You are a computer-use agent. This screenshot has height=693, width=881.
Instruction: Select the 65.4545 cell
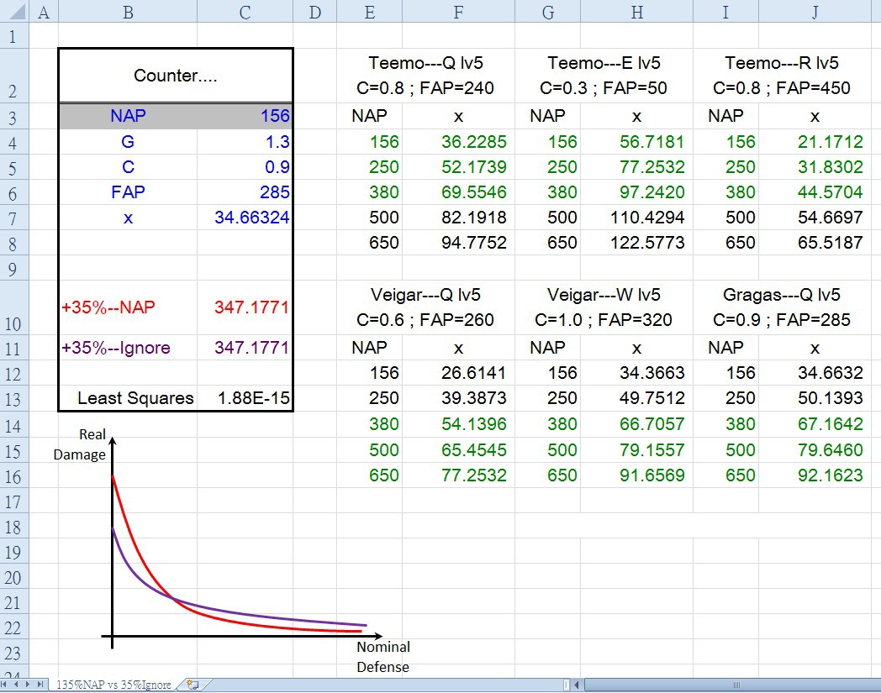(458, 450)
